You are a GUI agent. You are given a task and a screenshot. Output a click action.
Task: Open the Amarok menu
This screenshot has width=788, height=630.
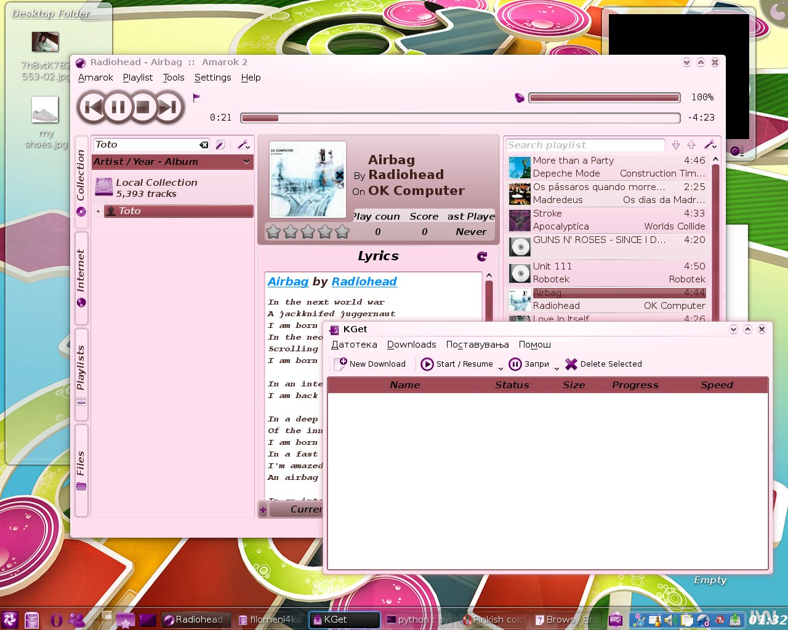point(95,78)
